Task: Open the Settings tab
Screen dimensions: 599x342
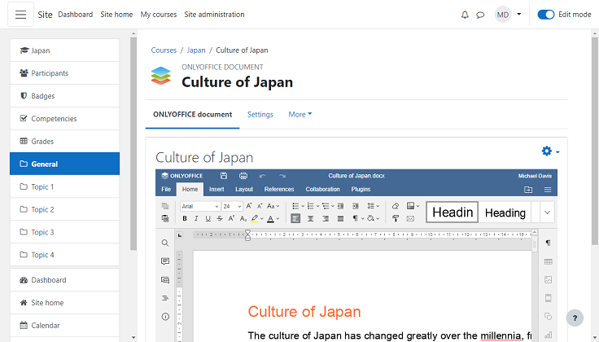Action: click(260, 115)
